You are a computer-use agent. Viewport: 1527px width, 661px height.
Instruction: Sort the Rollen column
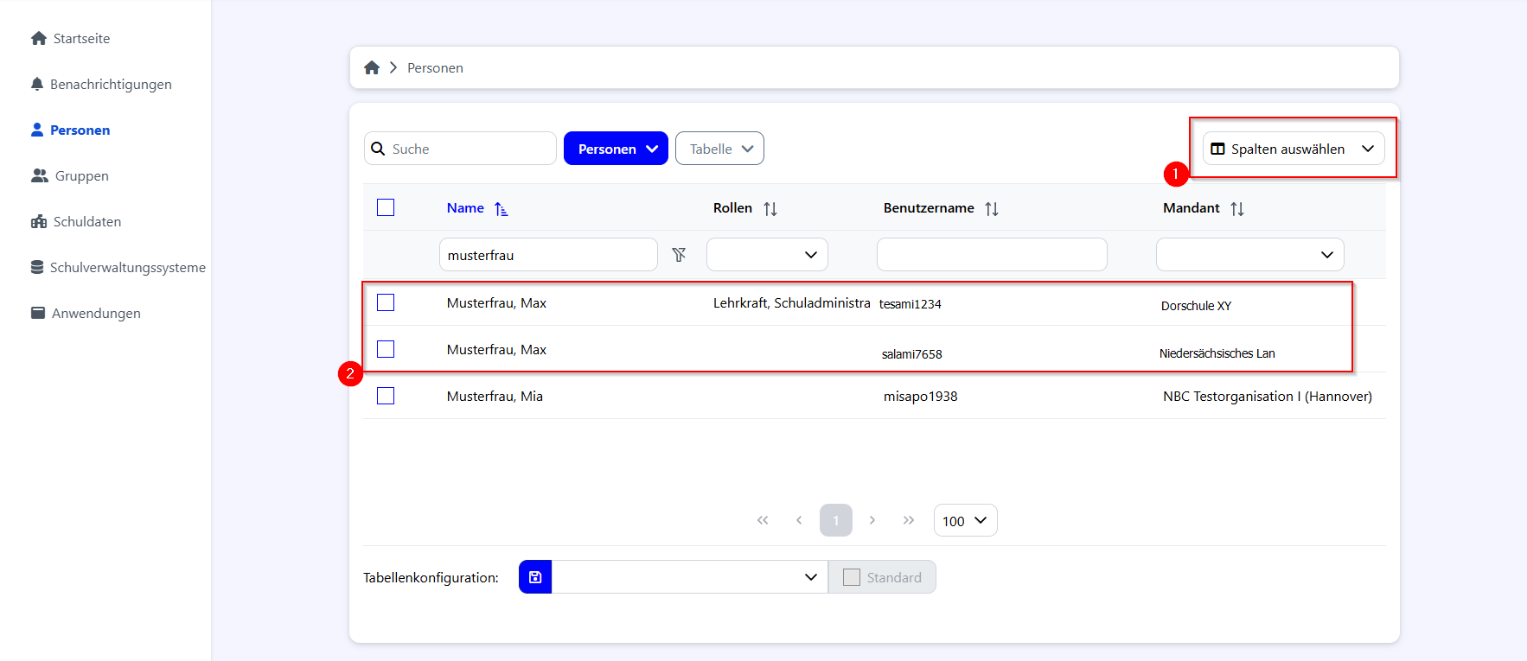[x=770, y=209]
